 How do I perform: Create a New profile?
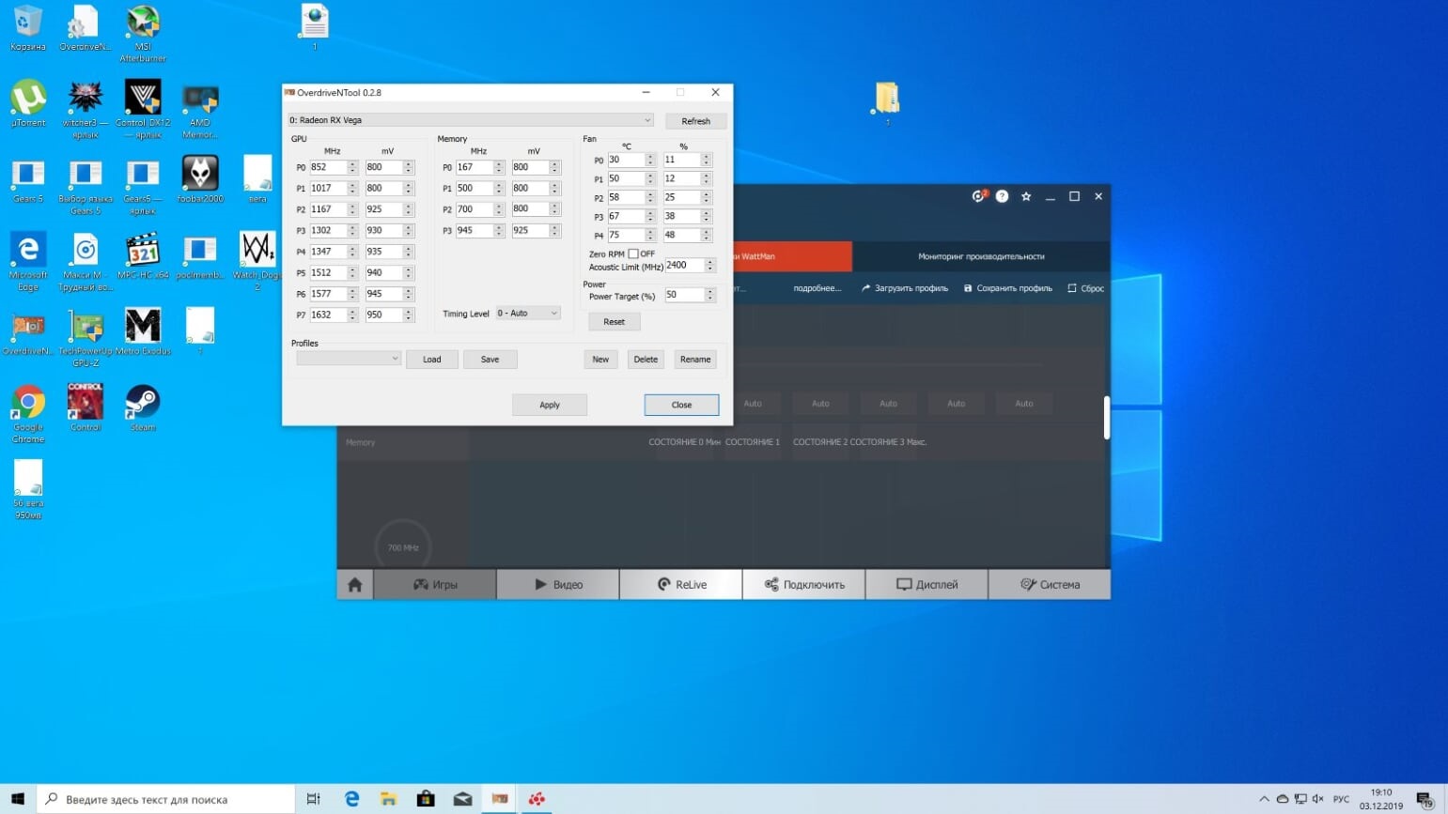coord(600,360)
